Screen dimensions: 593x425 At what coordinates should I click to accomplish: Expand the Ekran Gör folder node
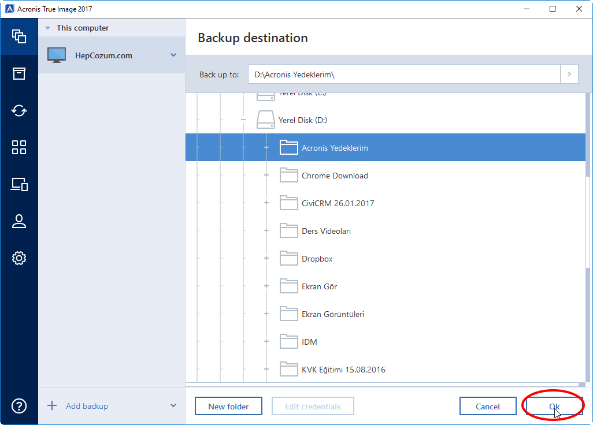[x=266, y=286]
